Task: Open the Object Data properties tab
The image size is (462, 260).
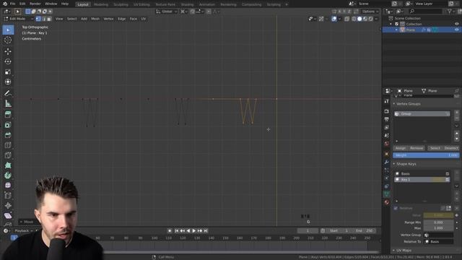Action: pyautogui.click(x=387, y=194)
